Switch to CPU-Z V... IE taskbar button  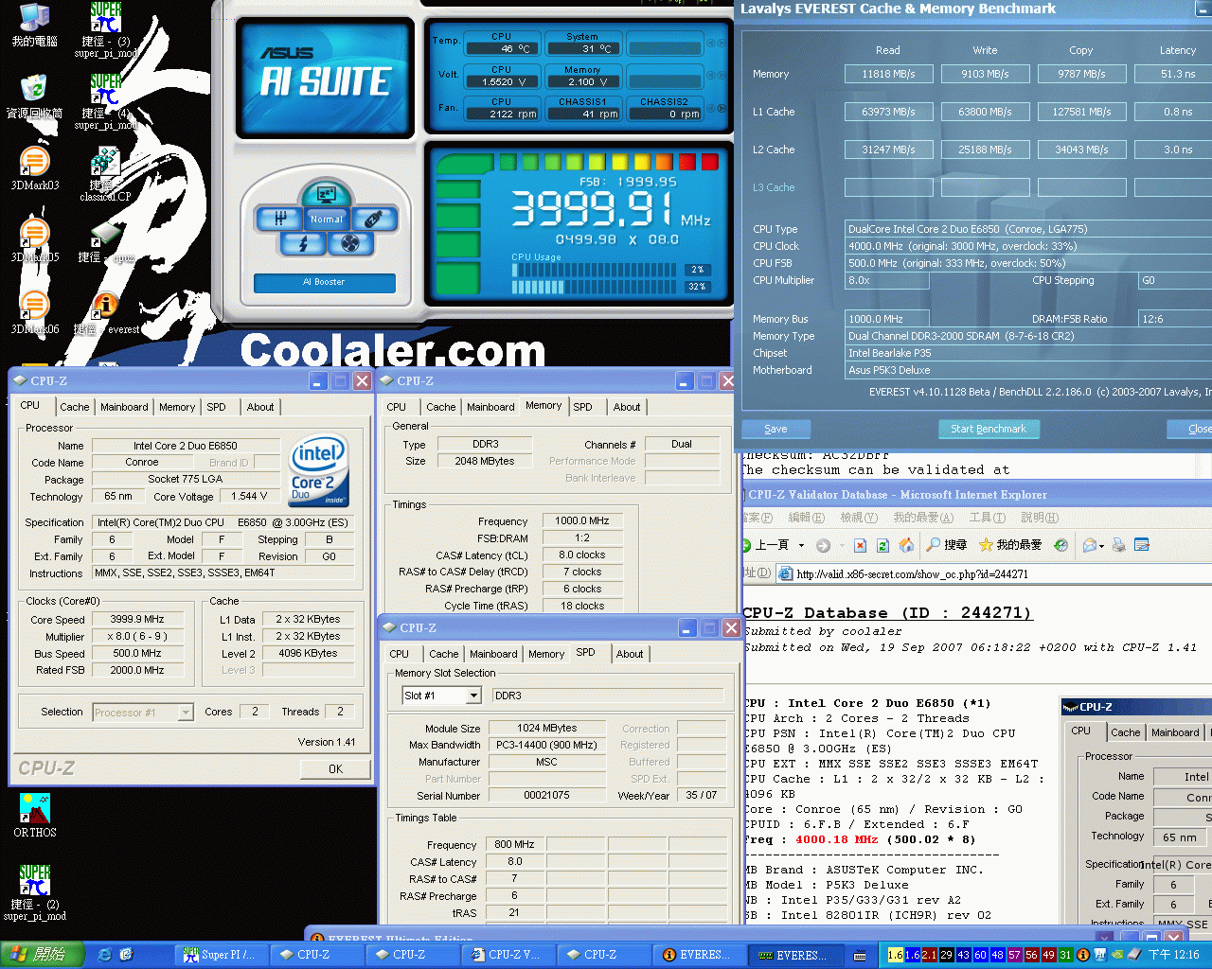tap(509, 955)
